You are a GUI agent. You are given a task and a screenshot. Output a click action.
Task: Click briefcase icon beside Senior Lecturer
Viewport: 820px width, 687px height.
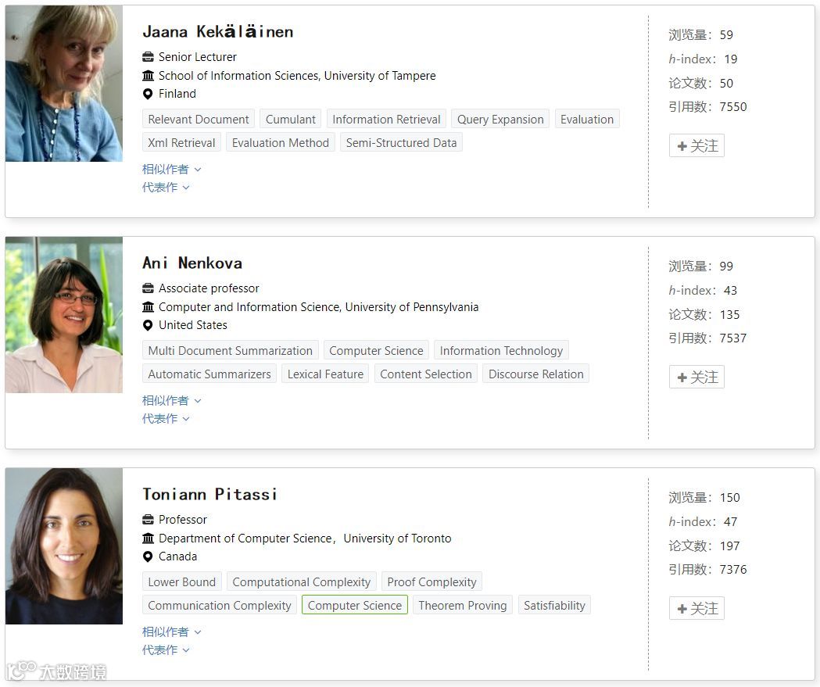tap(148, 57)
